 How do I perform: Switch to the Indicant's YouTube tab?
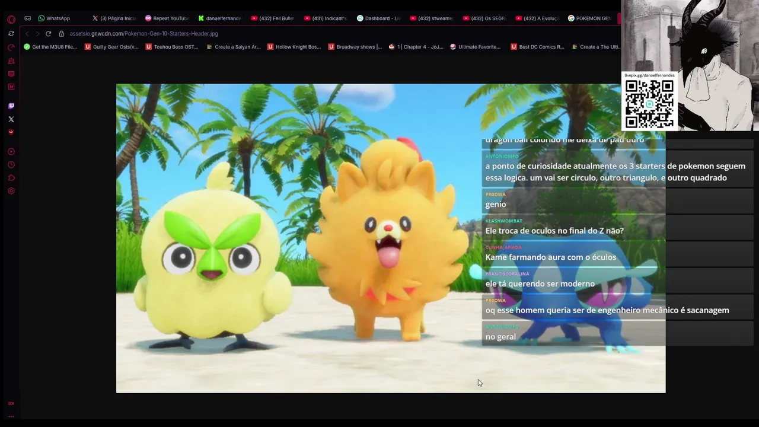click(326, 18)
